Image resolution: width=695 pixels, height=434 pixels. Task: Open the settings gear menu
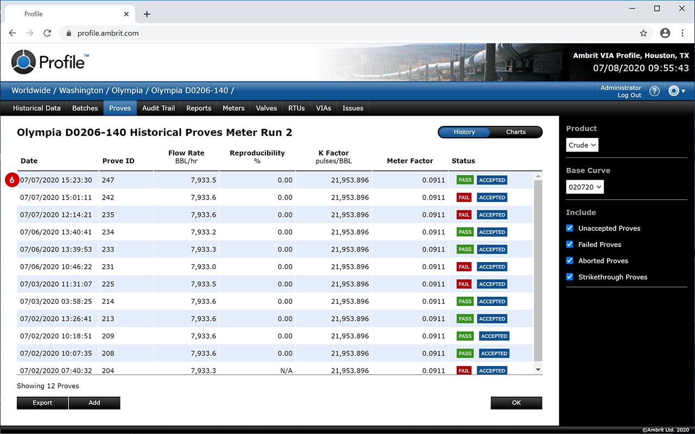coord(676,91)
